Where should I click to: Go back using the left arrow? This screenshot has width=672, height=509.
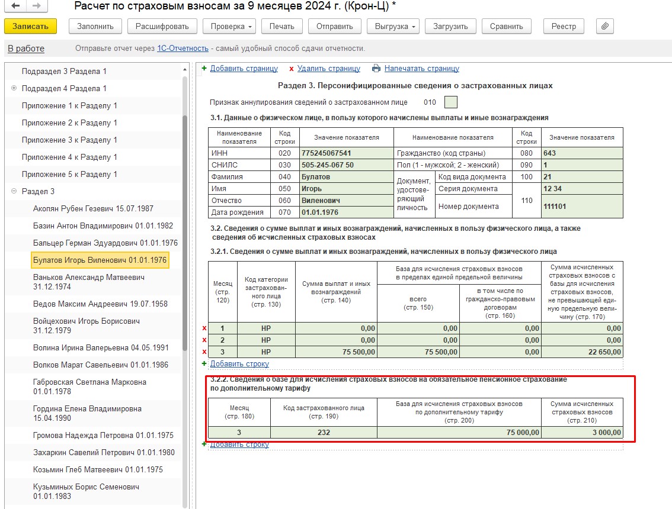click(15, 5)
